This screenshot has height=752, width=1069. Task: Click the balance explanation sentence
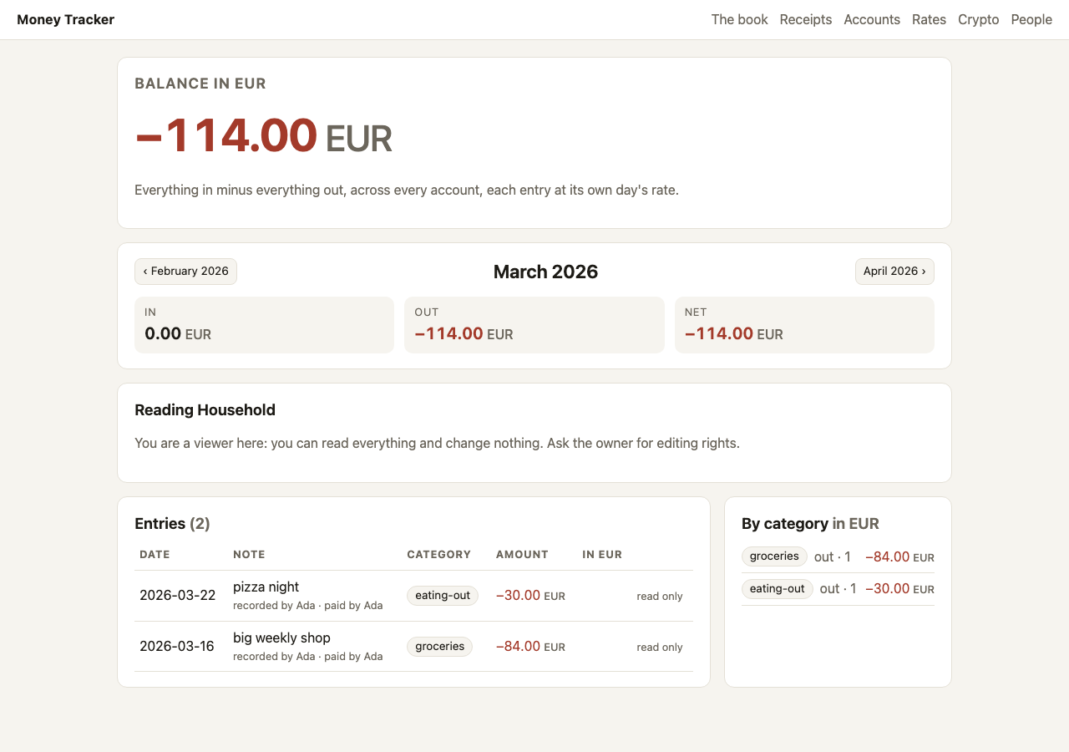(x=407, y=191)
